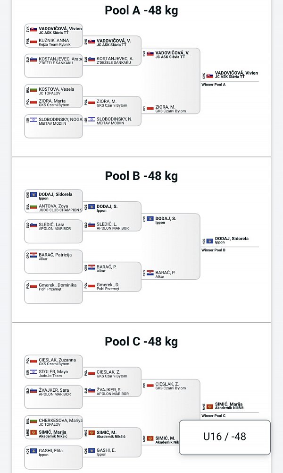
Task: Click Croatia flag next to BARAĆ, Patricija
Action: coord(33,255)
